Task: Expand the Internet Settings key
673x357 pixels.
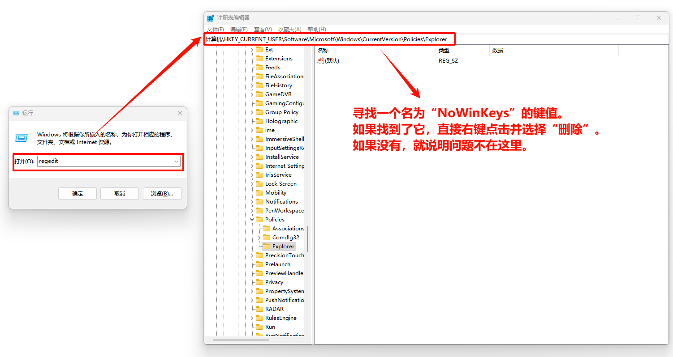Action: click(x=253, y=166)
